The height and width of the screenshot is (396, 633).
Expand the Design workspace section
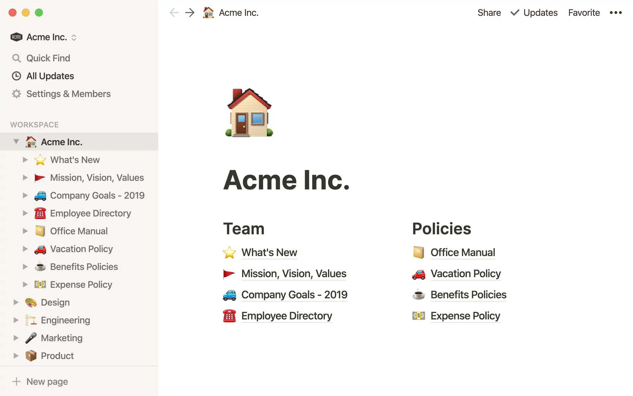tap(15, 302)
